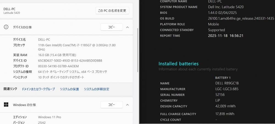Select the BIOS value 1.44.0 02/04/2025
This screenshot has height=124, width=275.
pyautogui.click(x=222, y=13)
